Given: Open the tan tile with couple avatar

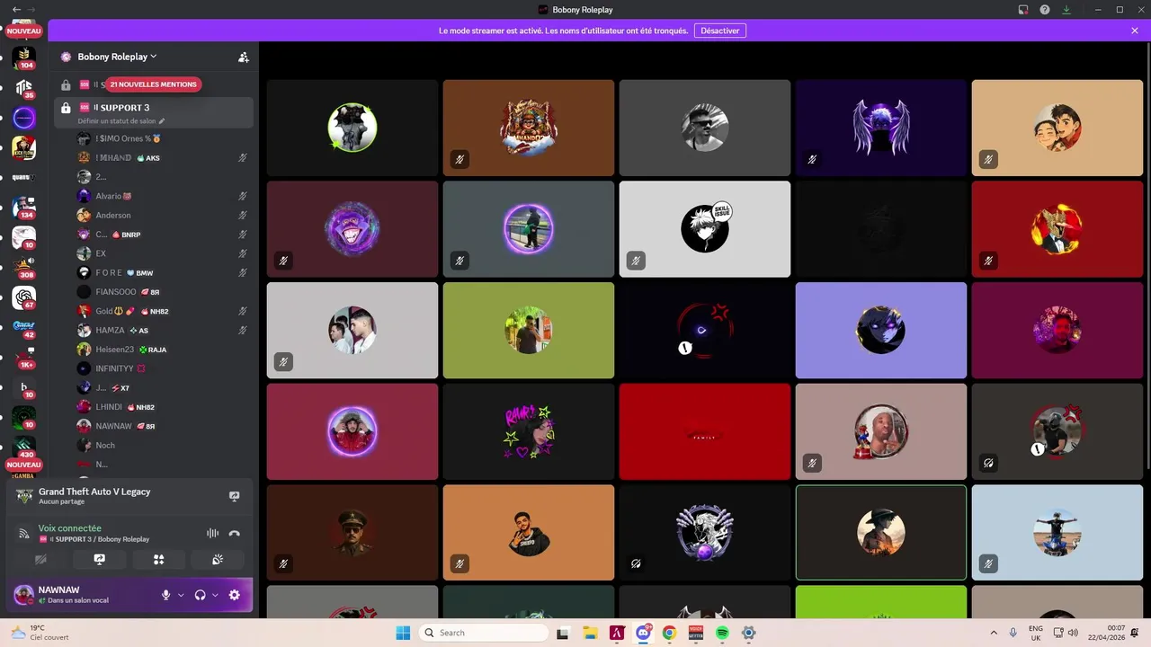Looking at the screenshot, I should 1057,128.
